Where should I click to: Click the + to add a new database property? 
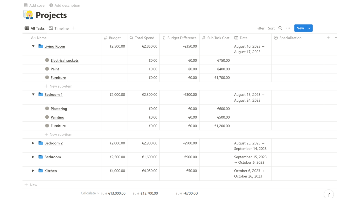pos(328,38)
